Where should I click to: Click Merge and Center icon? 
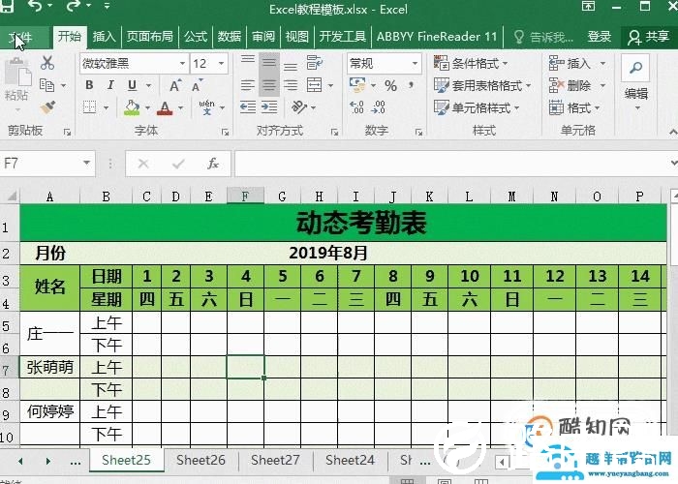315,85
